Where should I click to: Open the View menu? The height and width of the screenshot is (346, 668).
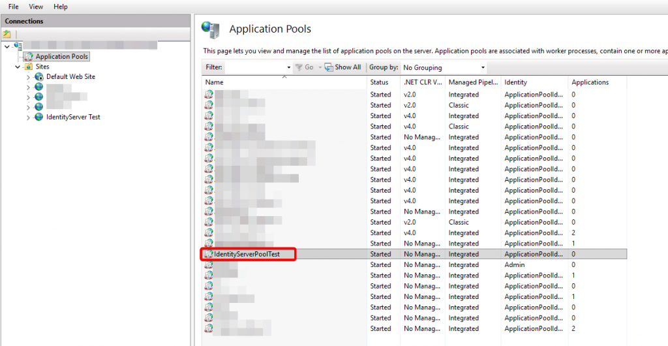pyautogui.click(x=36, y=7)
